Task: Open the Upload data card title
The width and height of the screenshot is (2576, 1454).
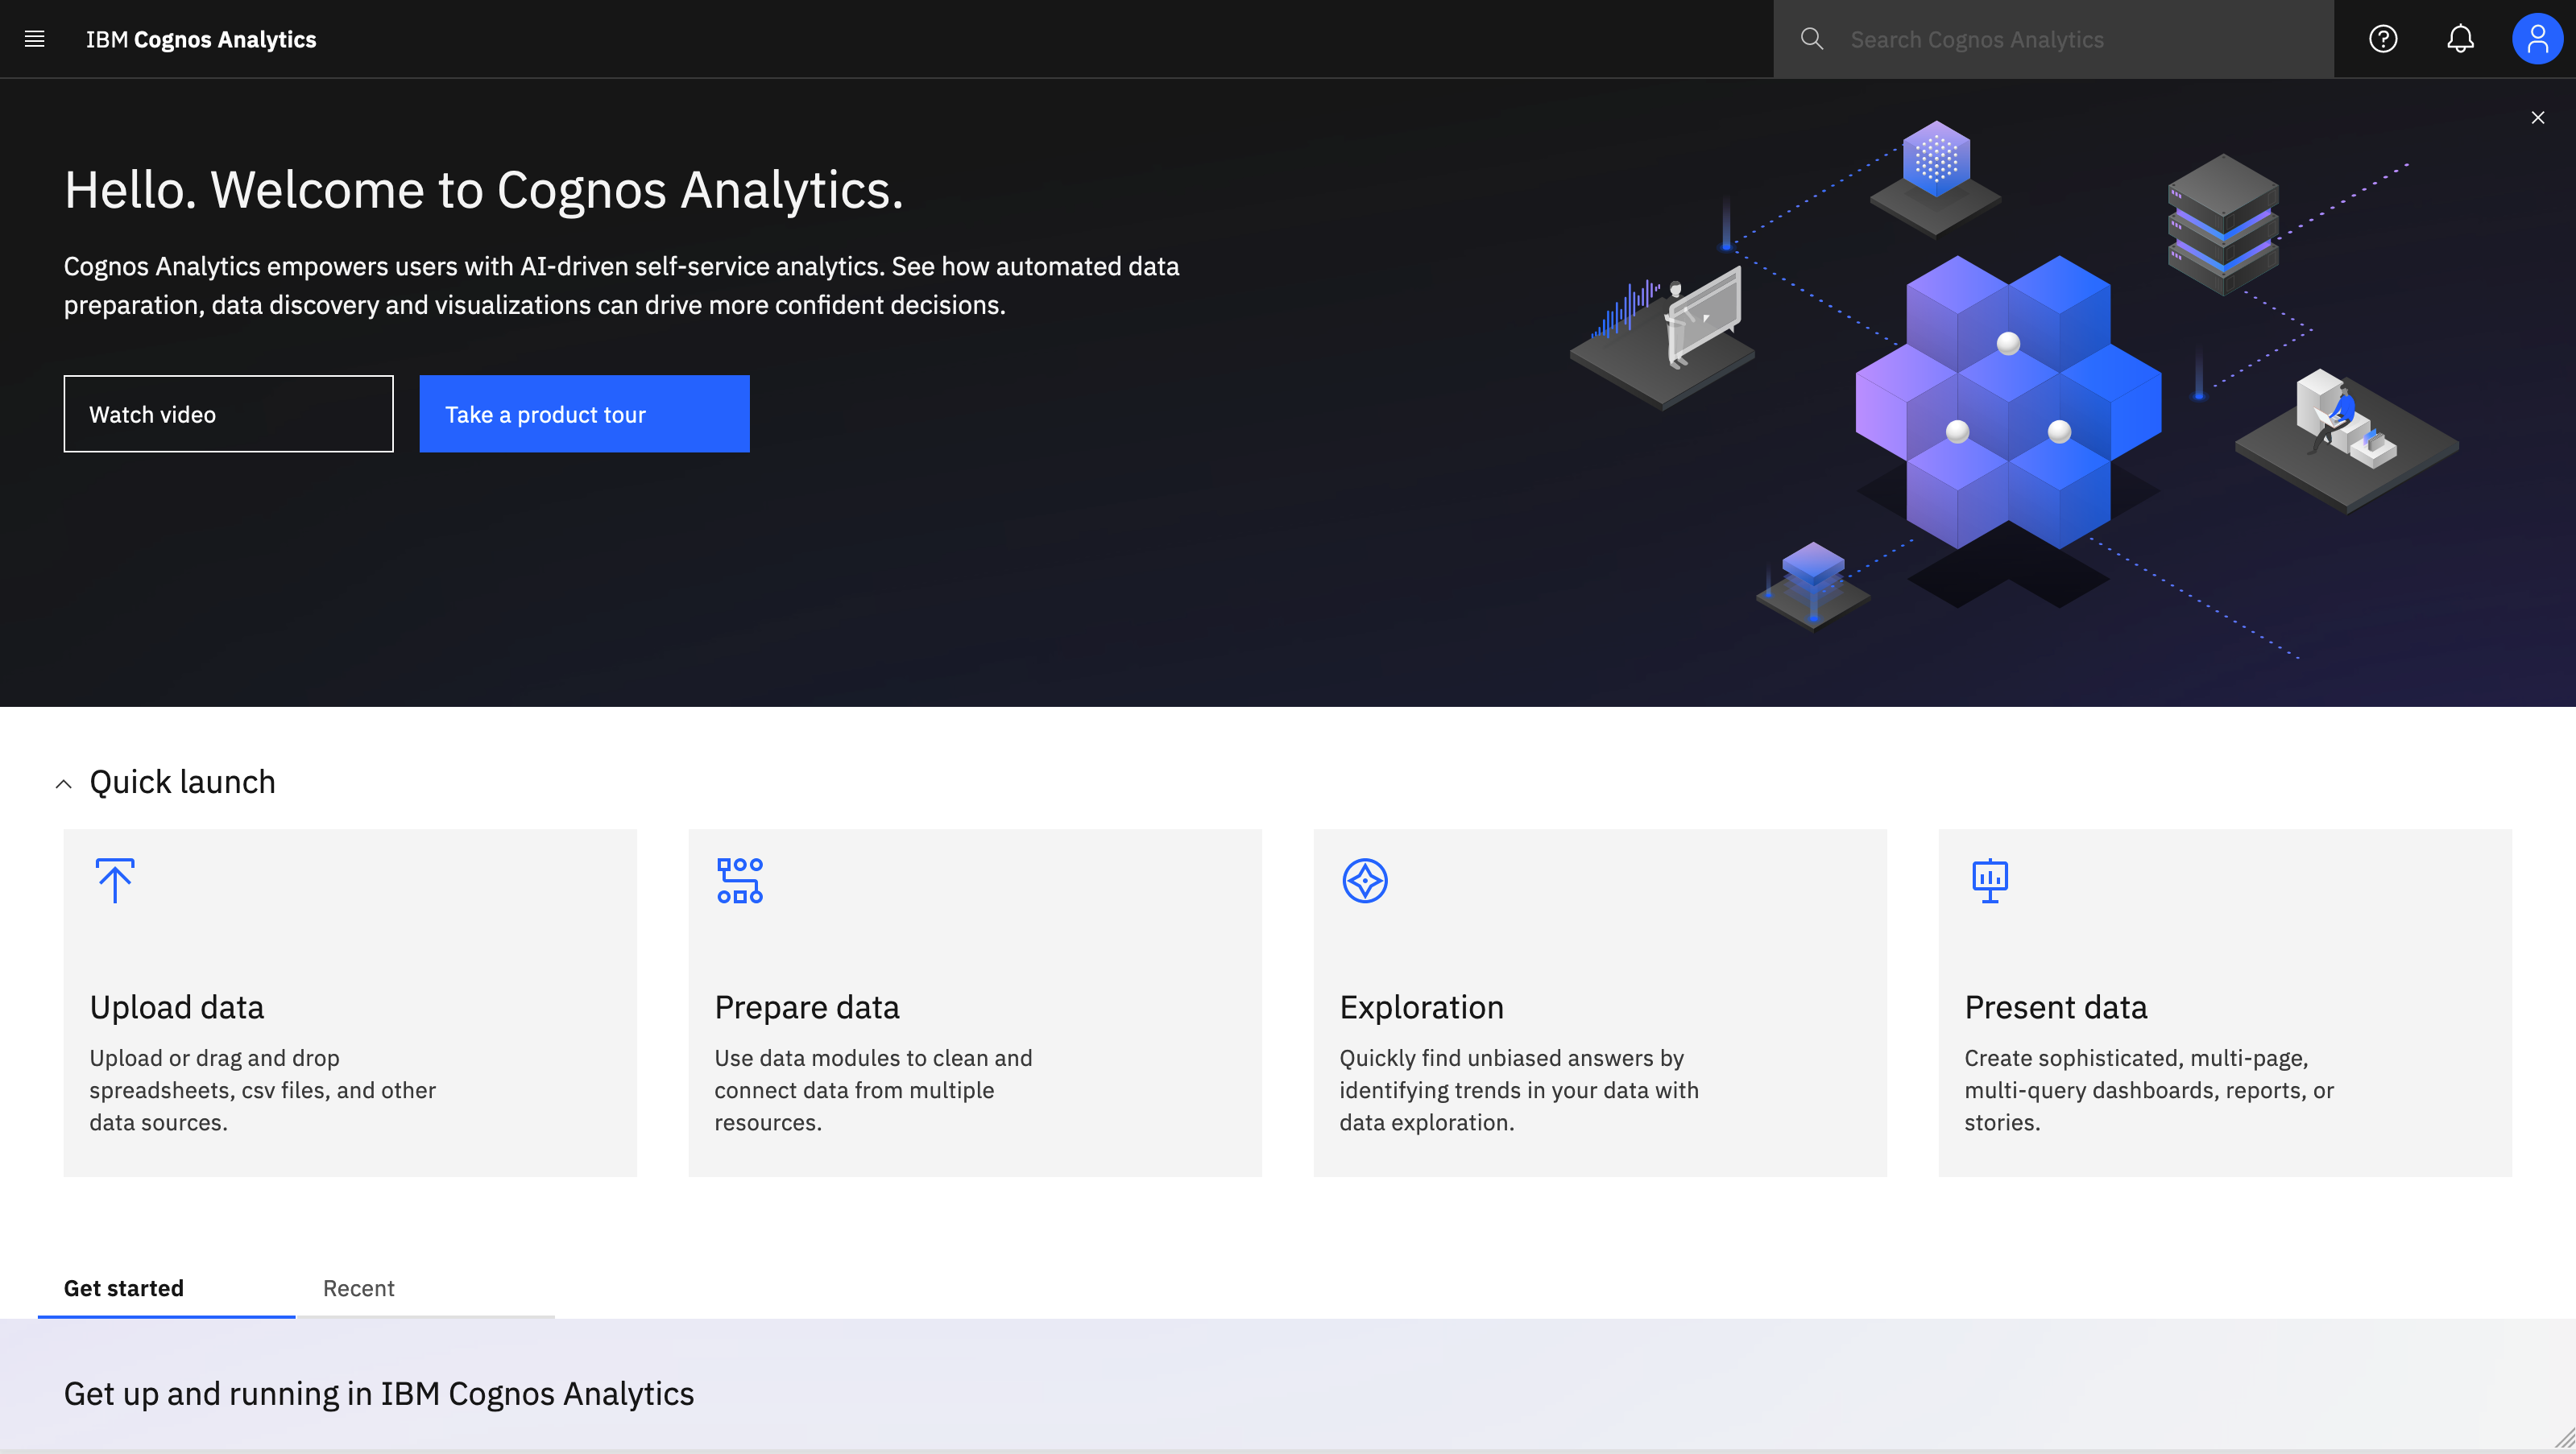Action: (x=177, y=1007)
